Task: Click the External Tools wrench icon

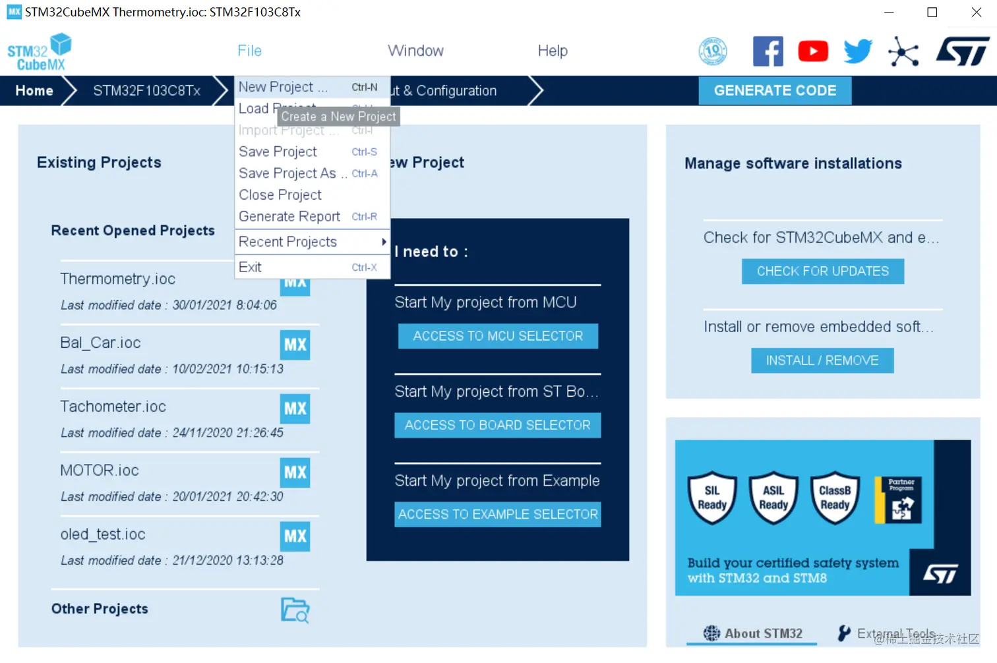Action: pos(844,633)
